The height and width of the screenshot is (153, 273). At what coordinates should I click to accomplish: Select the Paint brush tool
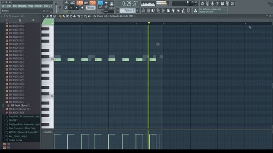pos(64,16)
